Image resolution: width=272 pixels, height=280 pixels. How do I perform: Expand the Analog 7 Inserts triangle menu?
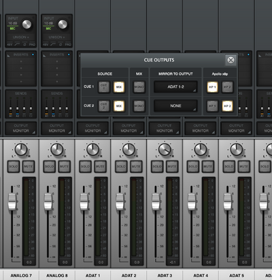coord(9,55)
